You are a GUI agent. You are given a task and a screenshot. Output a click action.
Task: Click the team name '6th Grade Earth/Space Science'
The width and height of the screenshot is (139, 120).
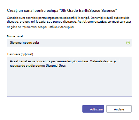88,11
